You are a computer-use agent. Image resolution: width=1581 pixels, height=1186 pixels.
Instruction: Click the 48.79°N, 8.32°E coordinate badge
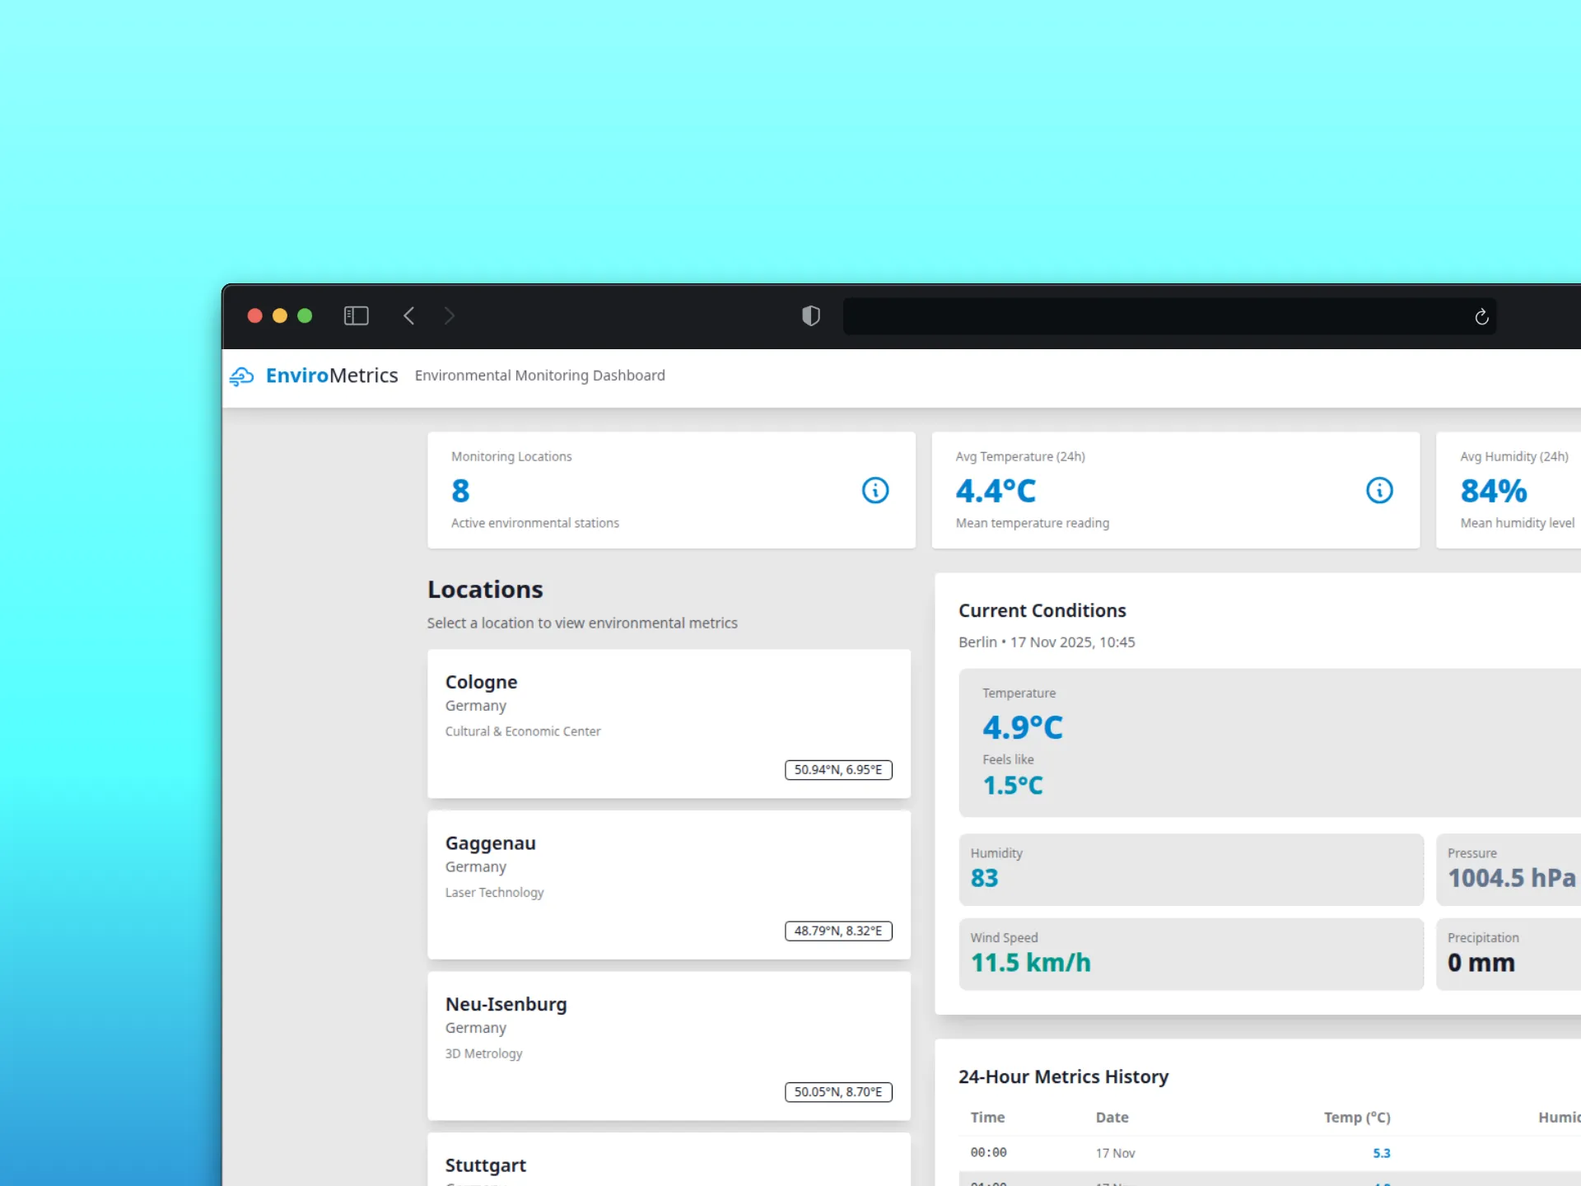pos(838,931)
